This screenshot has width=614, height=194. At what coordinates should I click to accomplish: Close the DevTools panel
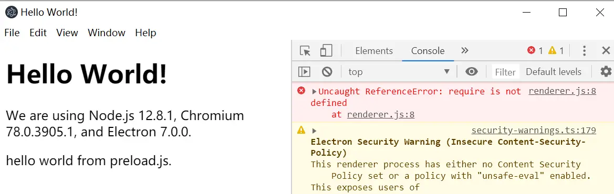point(606,50)
